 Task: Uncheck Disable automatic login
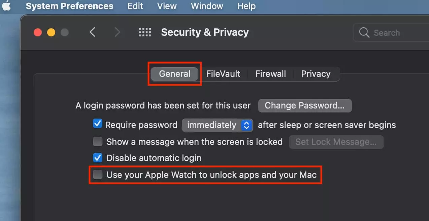click(98, 158)
